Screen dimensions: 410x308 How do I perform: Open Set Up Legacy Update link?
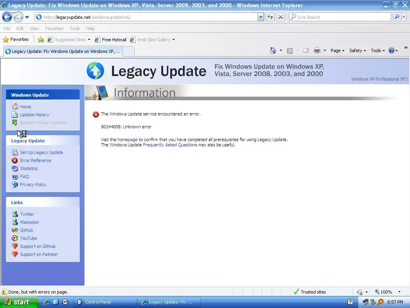point(41,152)
